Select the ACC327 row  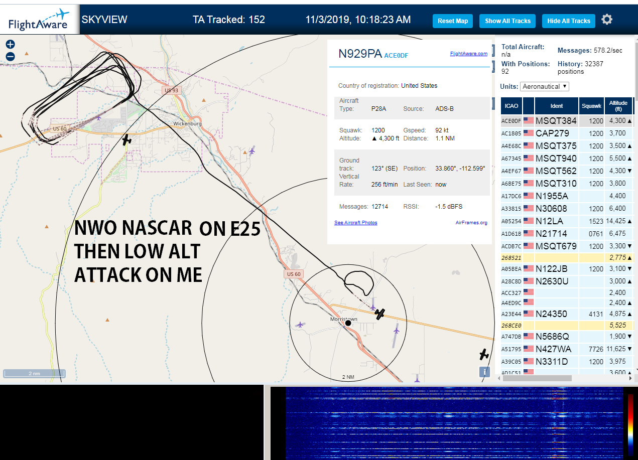pos(567,292)
